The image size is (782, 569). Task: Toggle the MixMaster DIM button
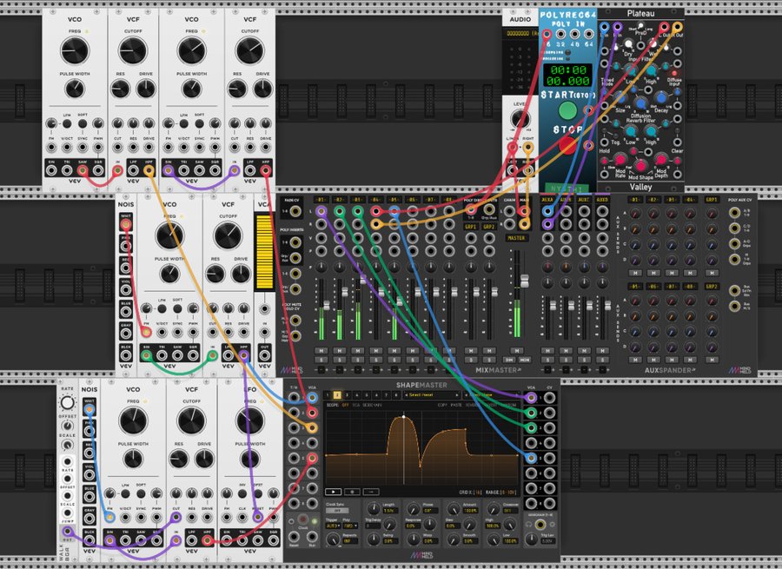click(x=511, y=359)
